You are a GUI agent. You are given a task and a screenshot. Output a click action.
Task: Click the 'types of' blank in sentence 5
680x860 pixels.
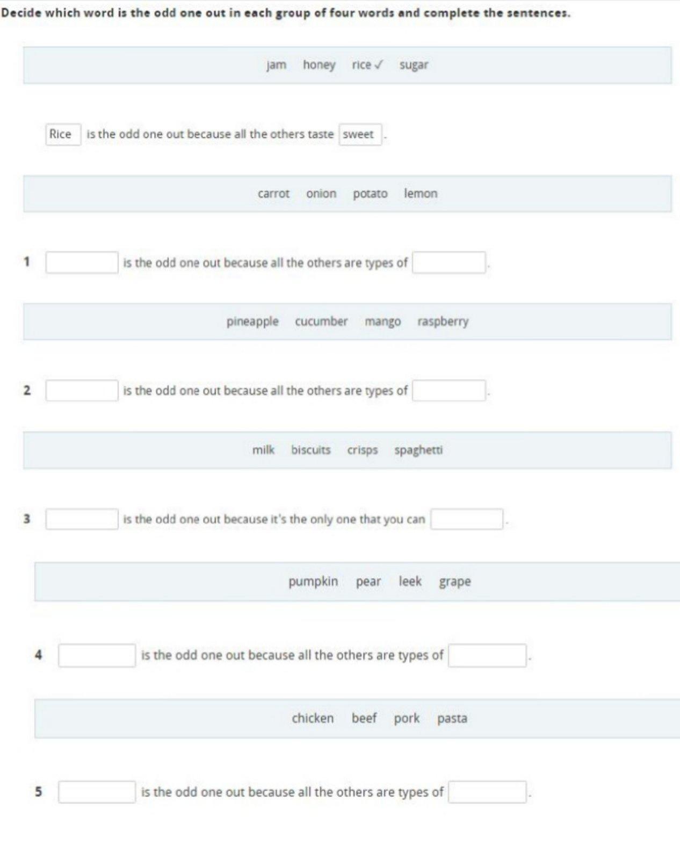click(x=487, y=792)
